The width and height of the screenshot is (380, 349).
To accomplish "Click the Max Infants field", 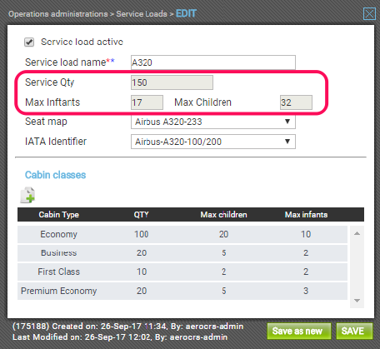I will coord(147,102).
